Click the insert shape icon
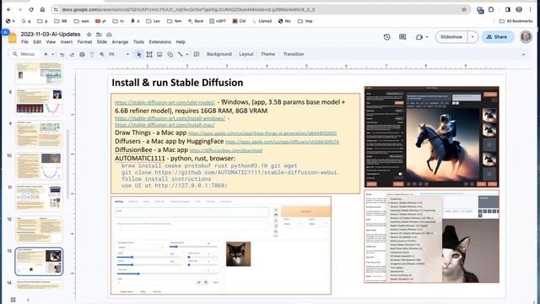This screenshot has width=540, height=304. (170, 54)
